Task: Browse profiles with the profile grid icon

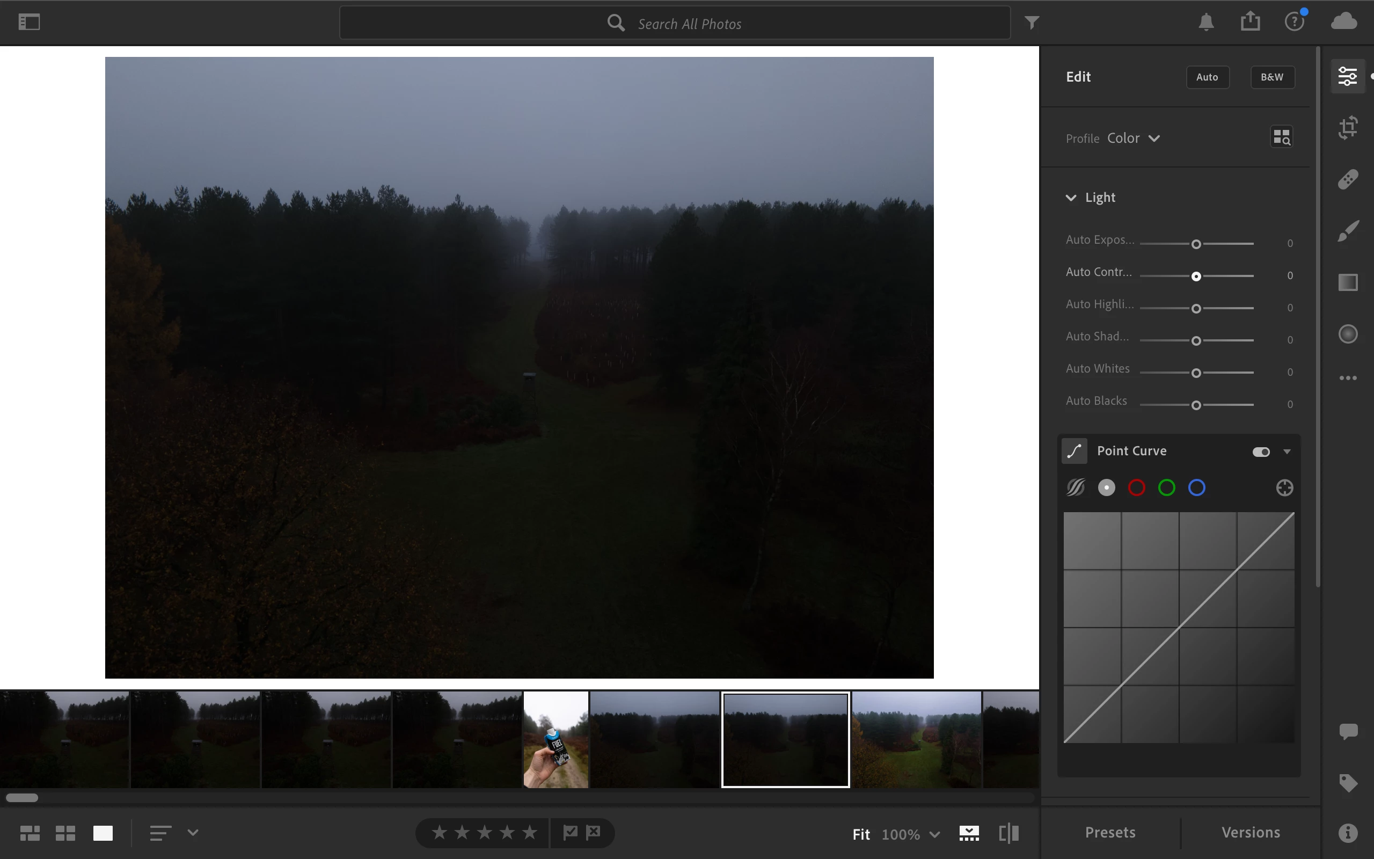Action: [1281, 137]
